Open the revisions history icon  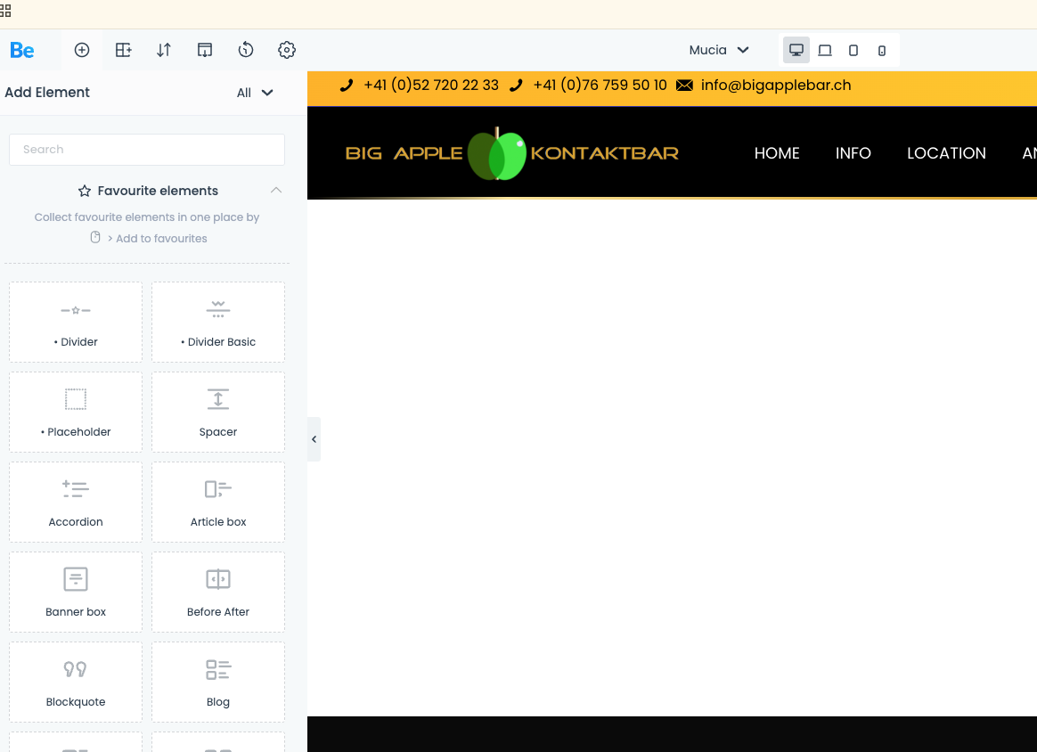[246, 50]
